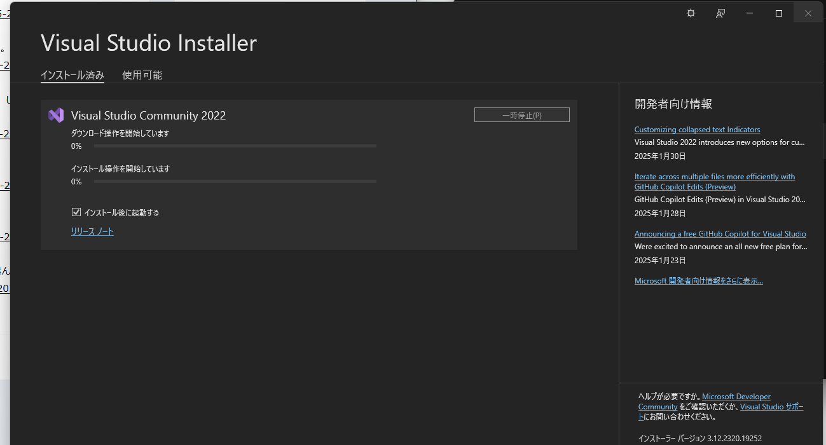The image size is (826, 445).
Task: Maximize the Visual Studio Installer window
Action: [x=778, y=13]
